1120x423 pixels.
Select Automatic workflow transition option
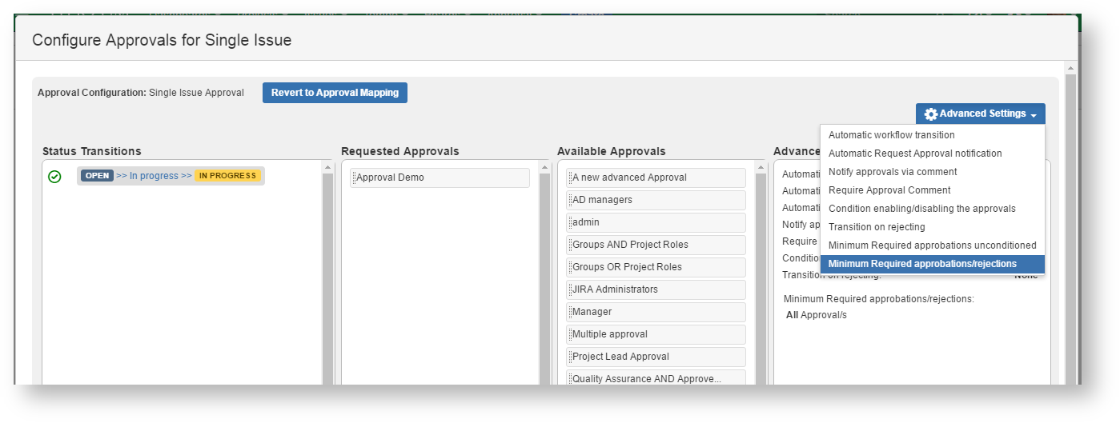891,135
